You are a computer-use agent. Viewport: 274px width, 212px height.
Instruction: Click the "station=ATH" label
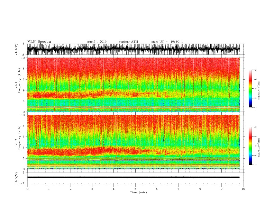(x=128, y=42)
